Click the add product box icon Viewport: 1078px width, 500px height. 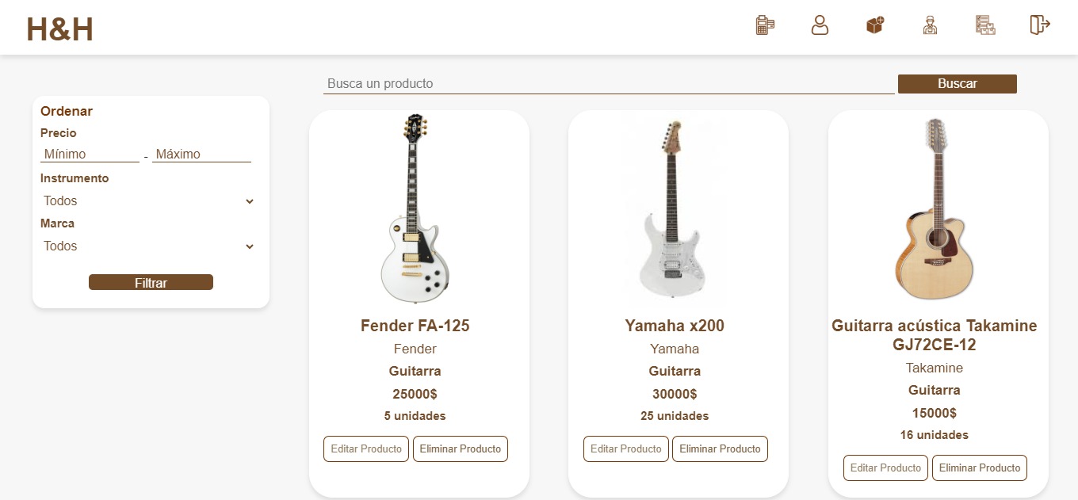[875, 25]
